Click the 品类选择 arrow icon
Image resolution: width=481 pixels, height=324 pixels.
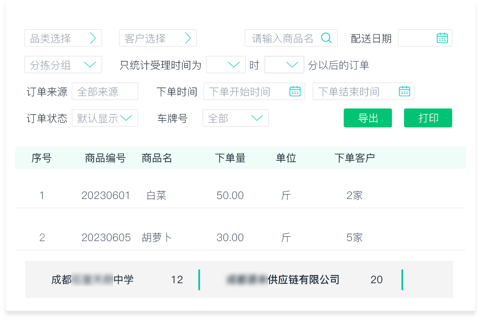pyautogui.click(x=93, y=38)
